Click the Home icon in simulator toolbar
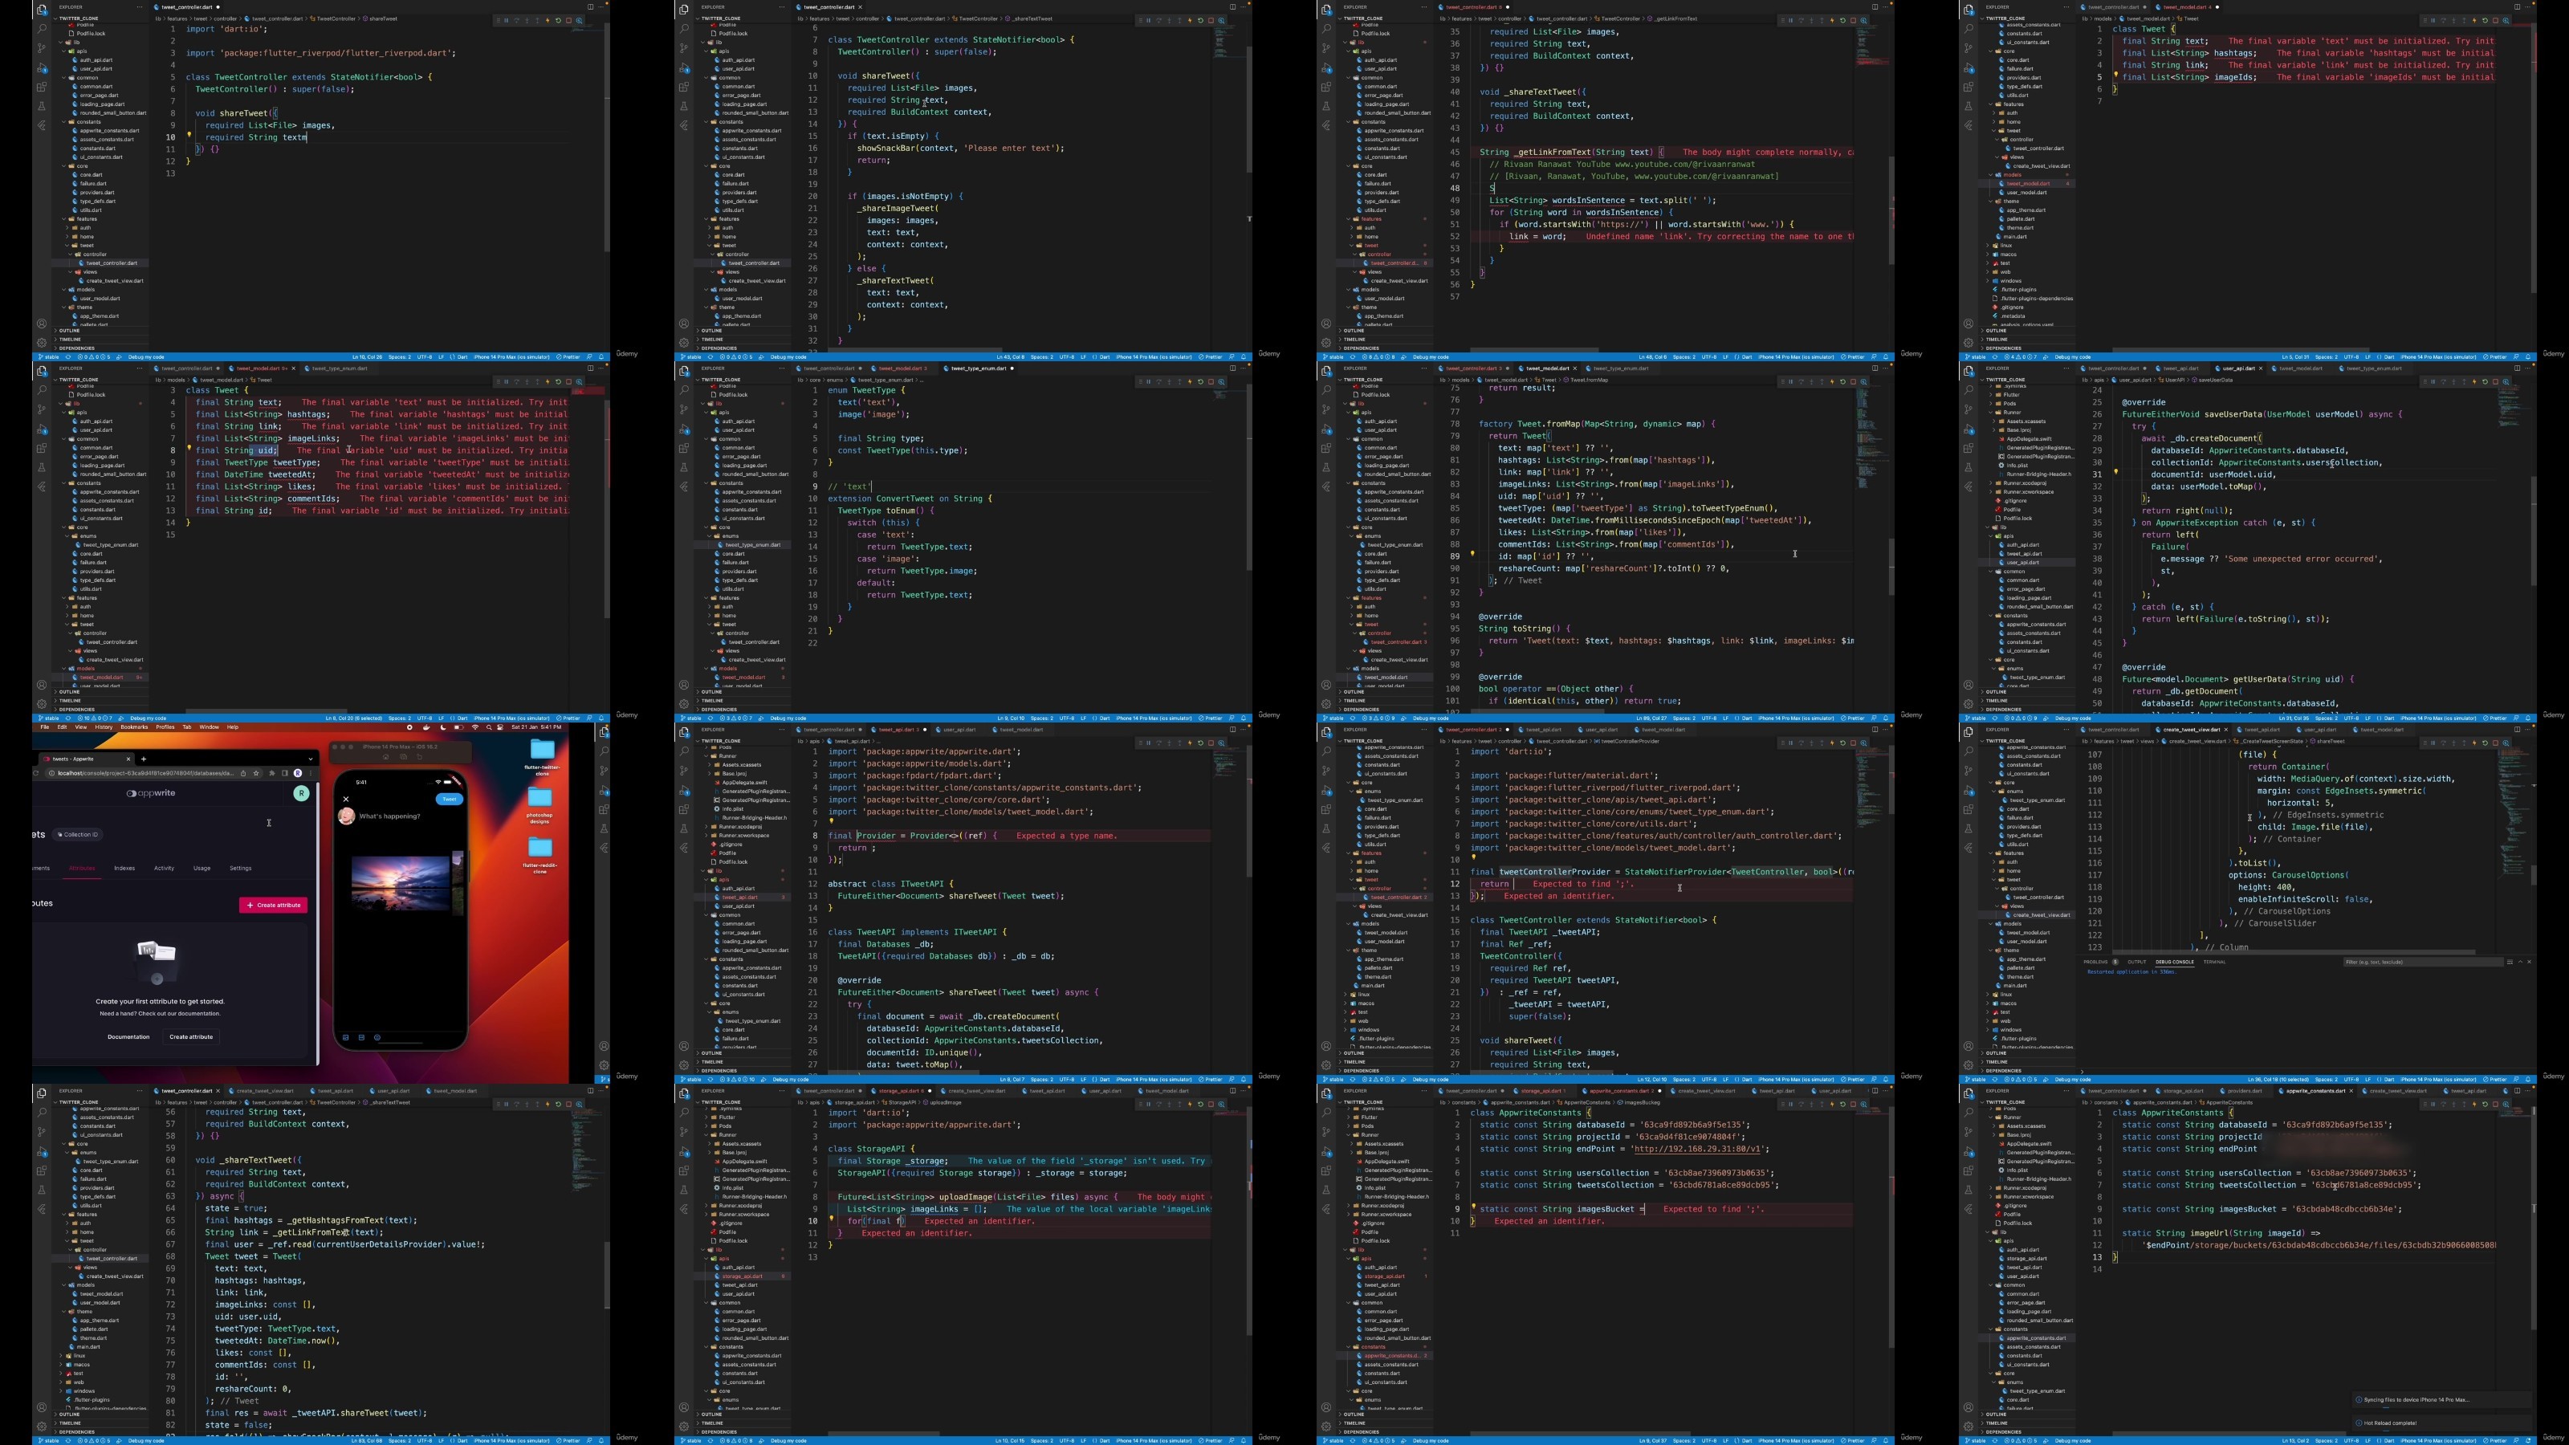This screenshot has width=2569, height=1445. pyautogui.click(x=386, y=757)
